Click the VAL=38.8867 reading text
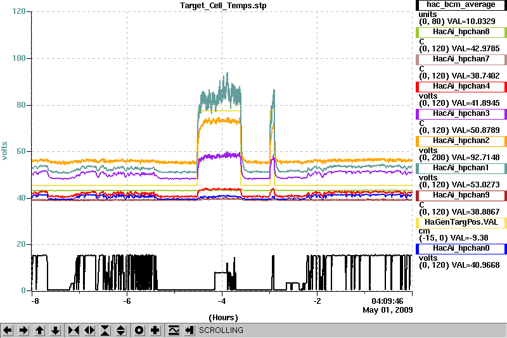This screenshot has width=507, height=338. (x=476, y=212)
